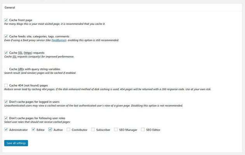This screenshot has width=245, height=155.
Task: Click the SEO Editor label text
Action: [153, 130]
